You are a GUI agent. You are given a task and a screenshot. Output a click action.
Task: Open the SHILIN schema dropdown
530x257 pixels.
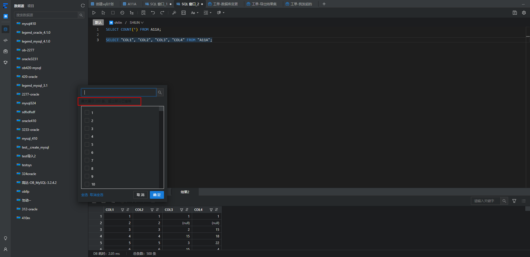136,22
